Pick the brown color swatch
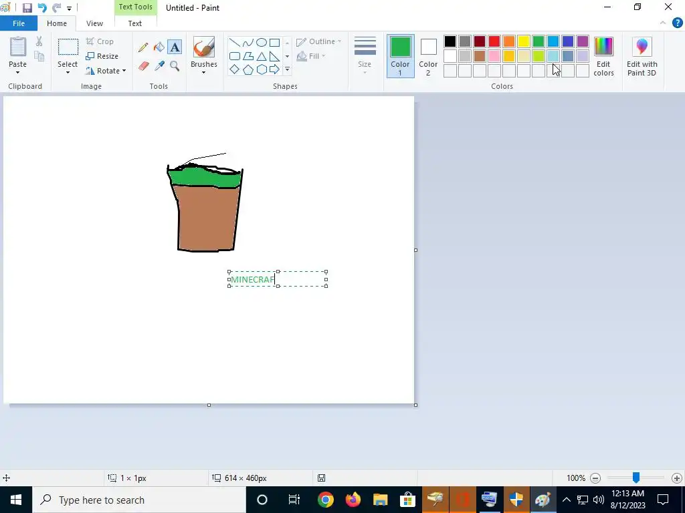This screenshot has height=513, width=685. click(479, 56)
